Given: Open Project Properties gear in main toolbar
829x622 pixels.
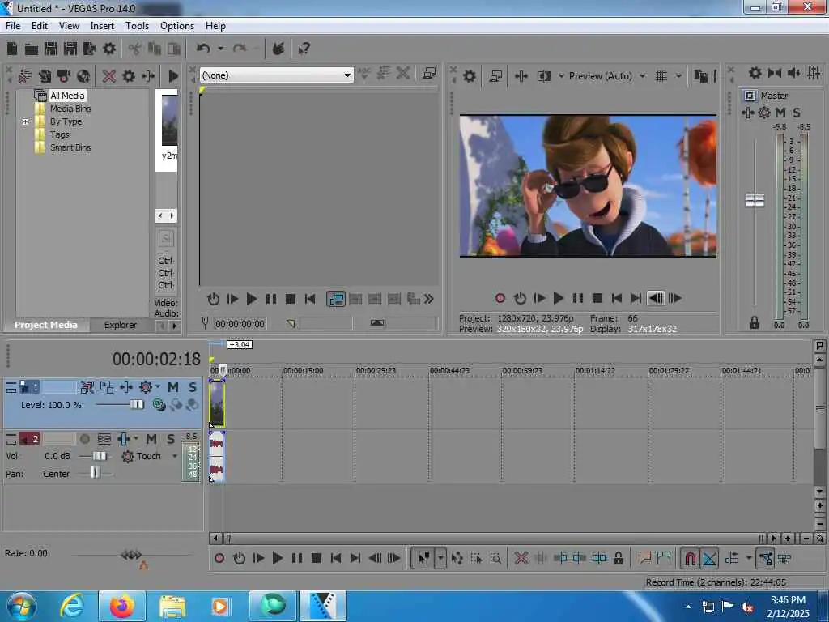Looking at the screenshot, I should tap(109, 49).
